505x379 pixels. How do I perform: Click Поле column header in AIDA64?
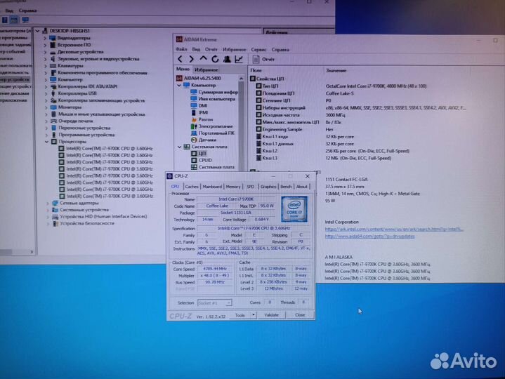click(x=256, y=70)
